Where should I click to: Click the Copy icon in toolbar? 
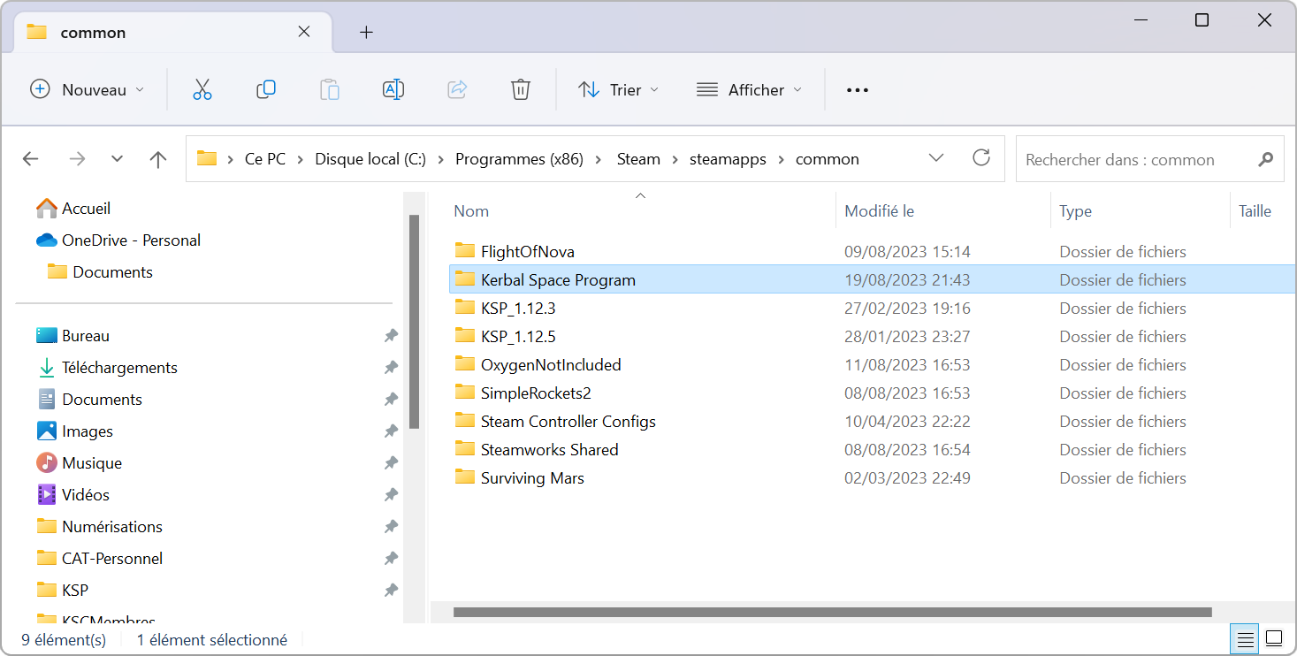[x=266, y=89]
